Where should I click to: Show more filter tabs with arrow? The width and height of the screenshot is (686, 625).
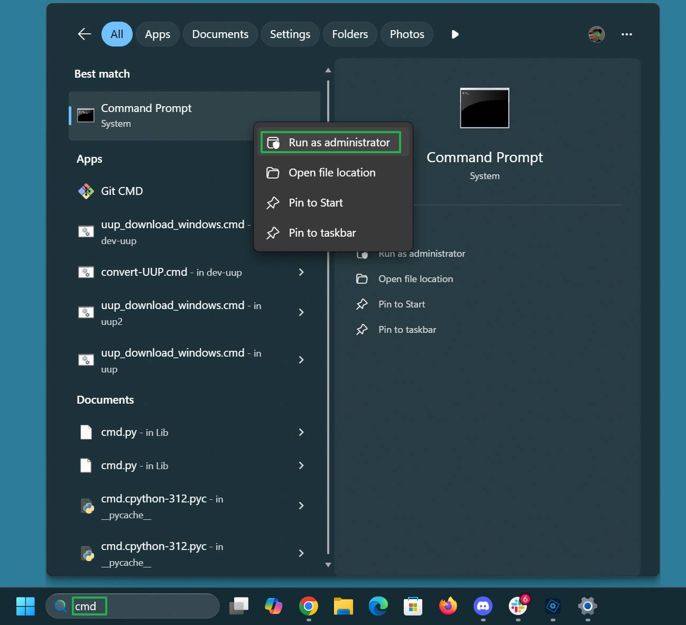(455, 34)
